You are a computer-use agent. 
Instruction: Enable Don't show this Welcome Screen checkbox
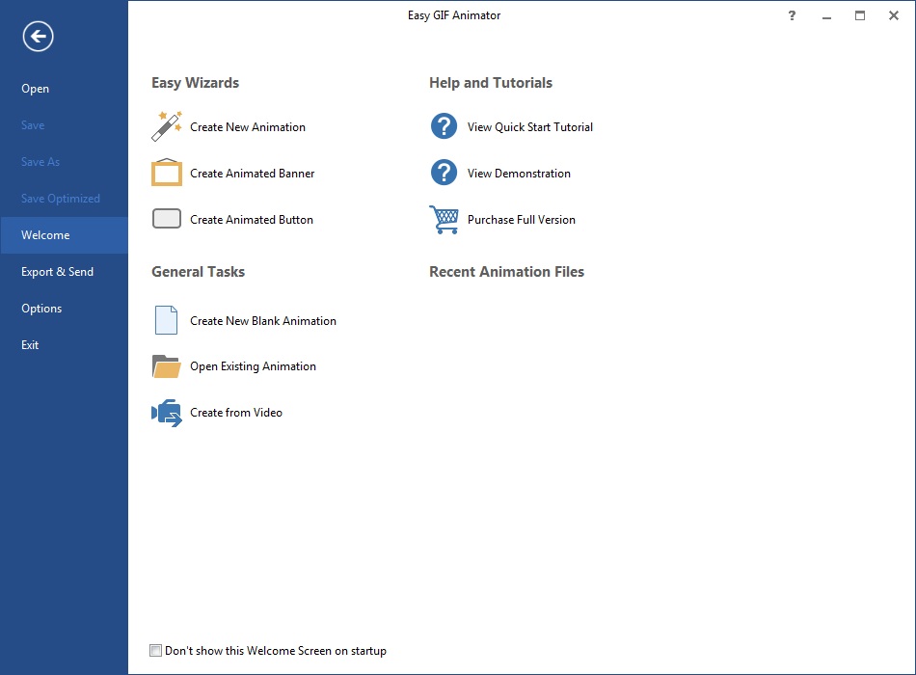[155, 651]
